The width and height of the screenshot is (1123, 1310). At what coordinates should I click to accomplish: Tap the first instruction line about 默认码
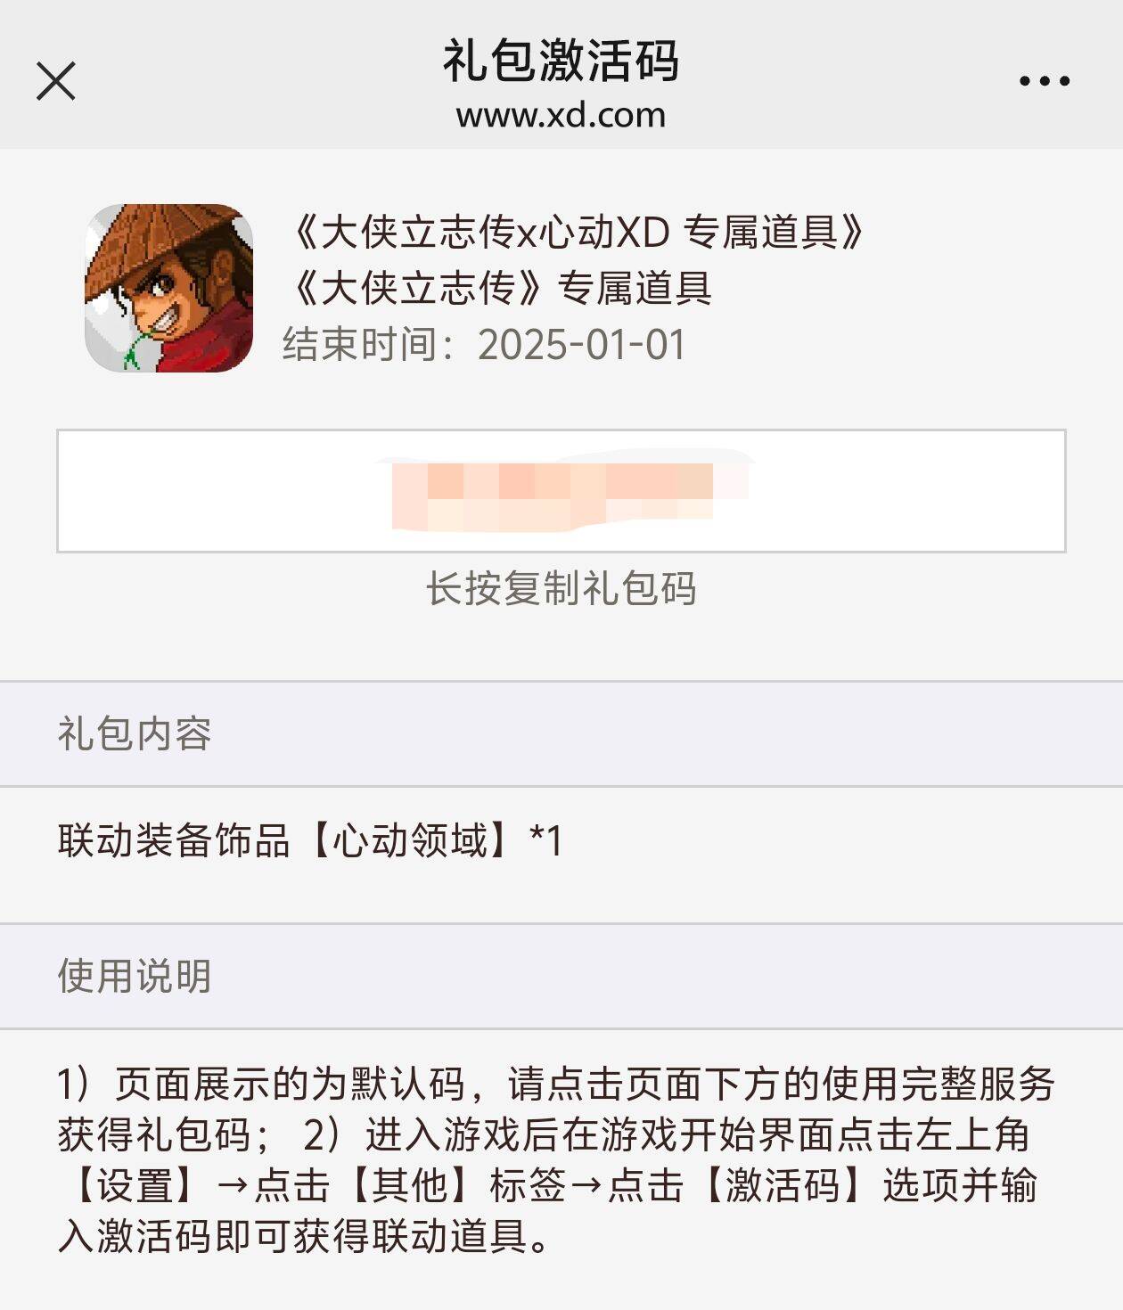[557, 1084]
